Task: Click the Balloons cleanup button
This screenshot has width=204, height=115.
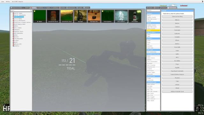Action: tap(177, 20)
